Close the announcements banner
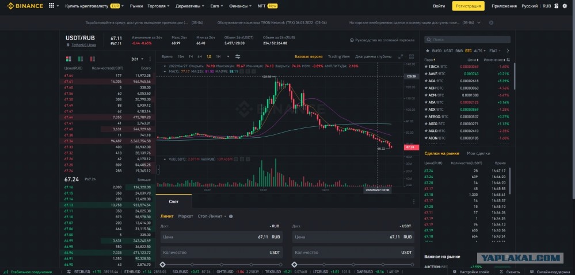This screenshot has height=275, width=575. click(x=492, y=22)
